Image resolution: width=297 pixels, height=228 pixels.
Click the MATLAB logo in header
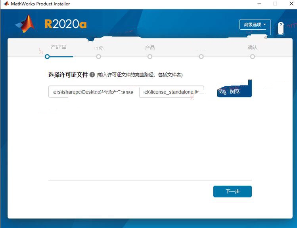[25, 24]
